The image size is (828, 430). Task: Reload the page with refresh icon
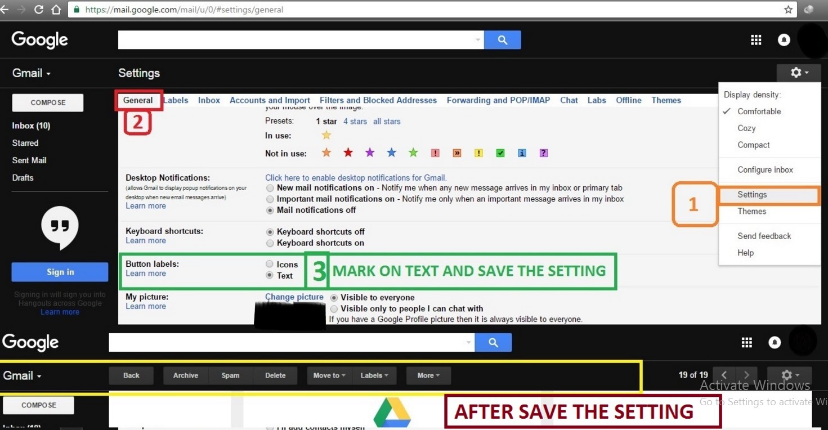click(x=38, y=10)
